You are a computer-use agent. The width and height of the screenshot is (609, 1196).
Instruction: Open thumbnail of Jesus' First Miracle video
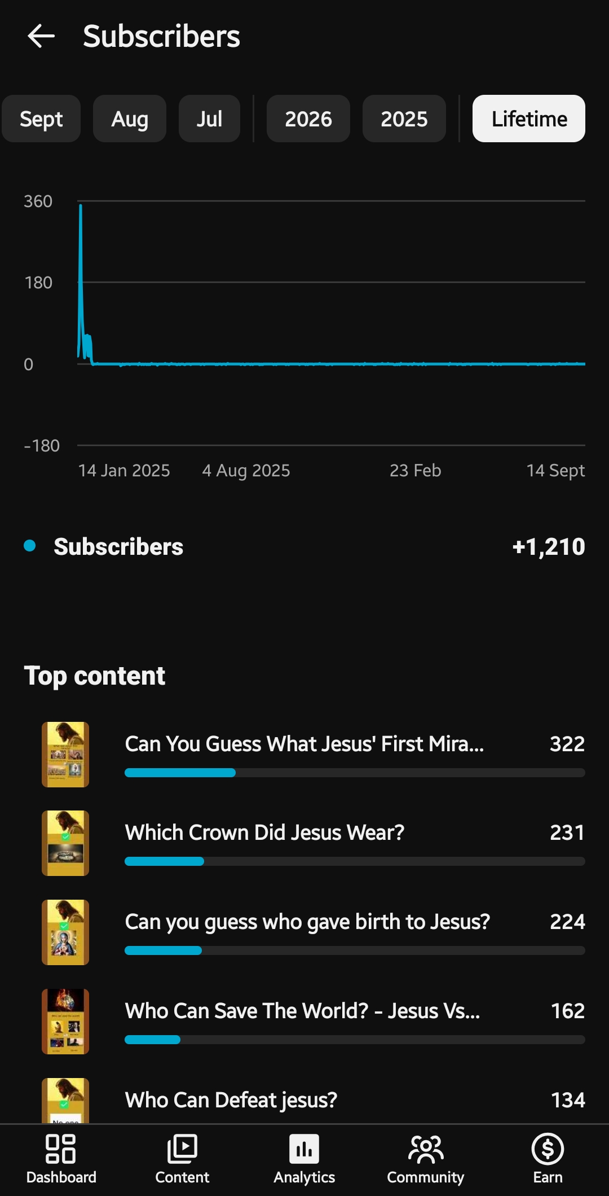65,755
